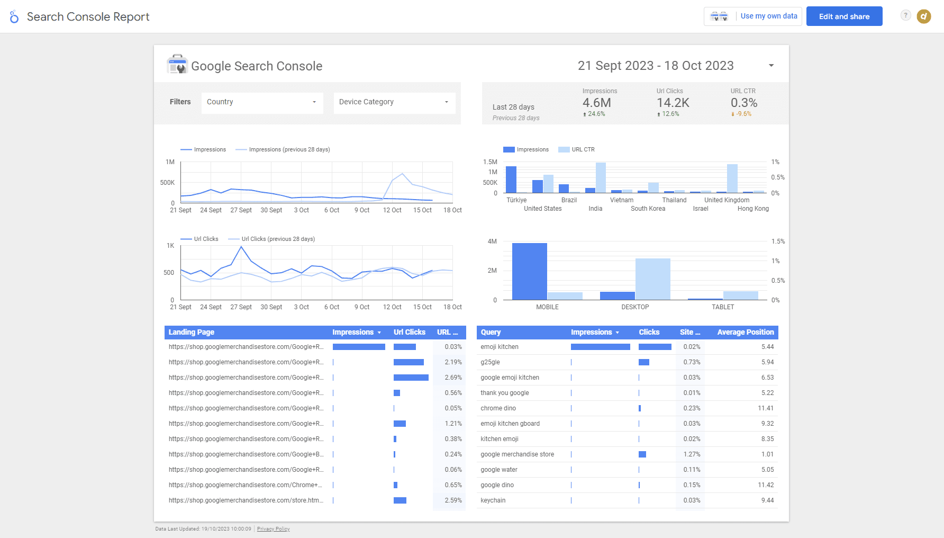944x538 pixels.
Task: Click the landing page URL ending store.htm
Action: (x=246, y=500)
